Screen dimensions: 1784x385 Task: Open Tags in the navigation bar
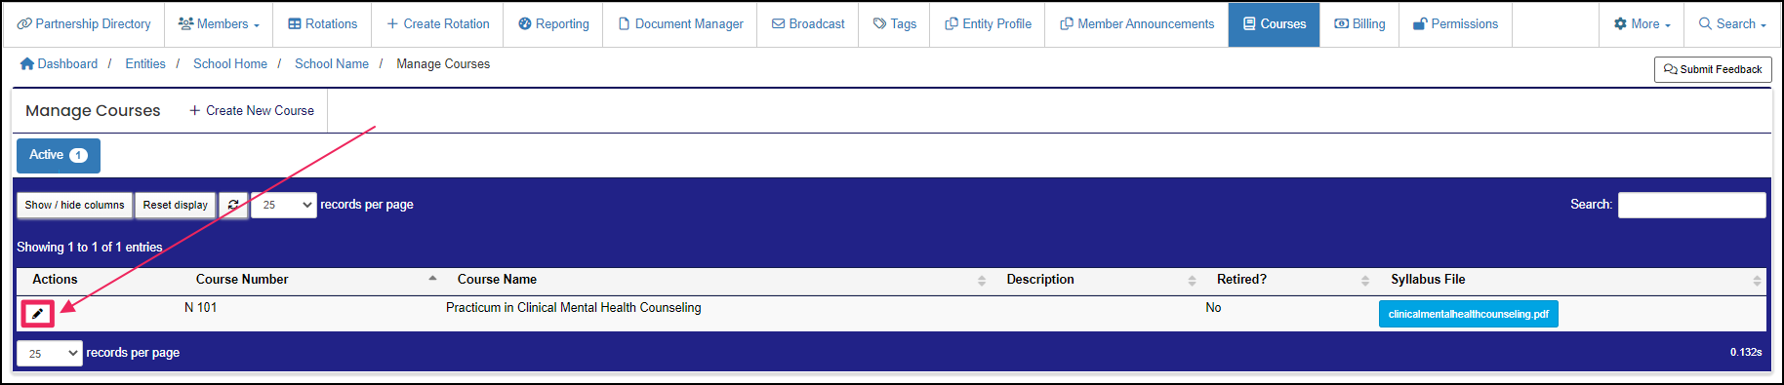pos(895,23)
